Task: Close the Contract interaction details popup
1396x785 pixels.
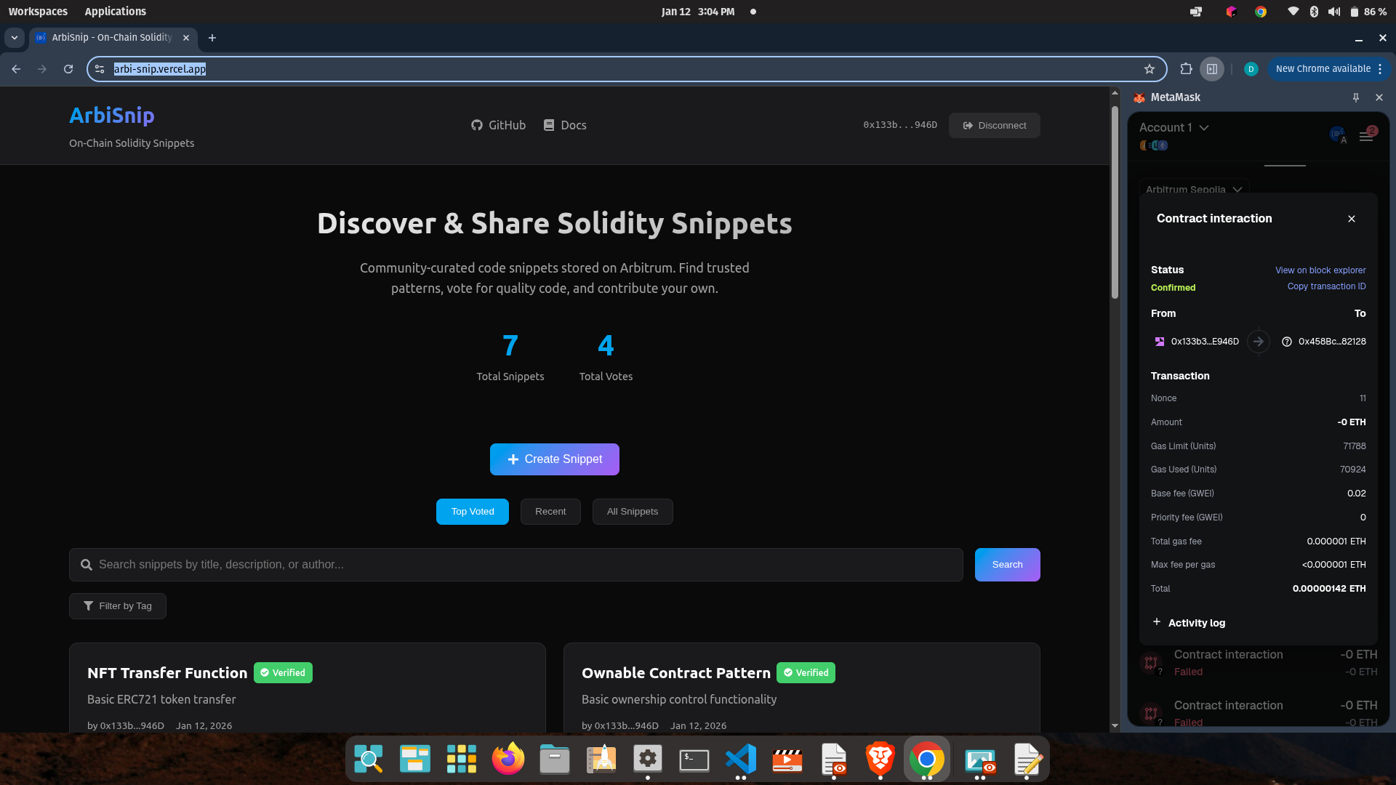Action: 1352,219
